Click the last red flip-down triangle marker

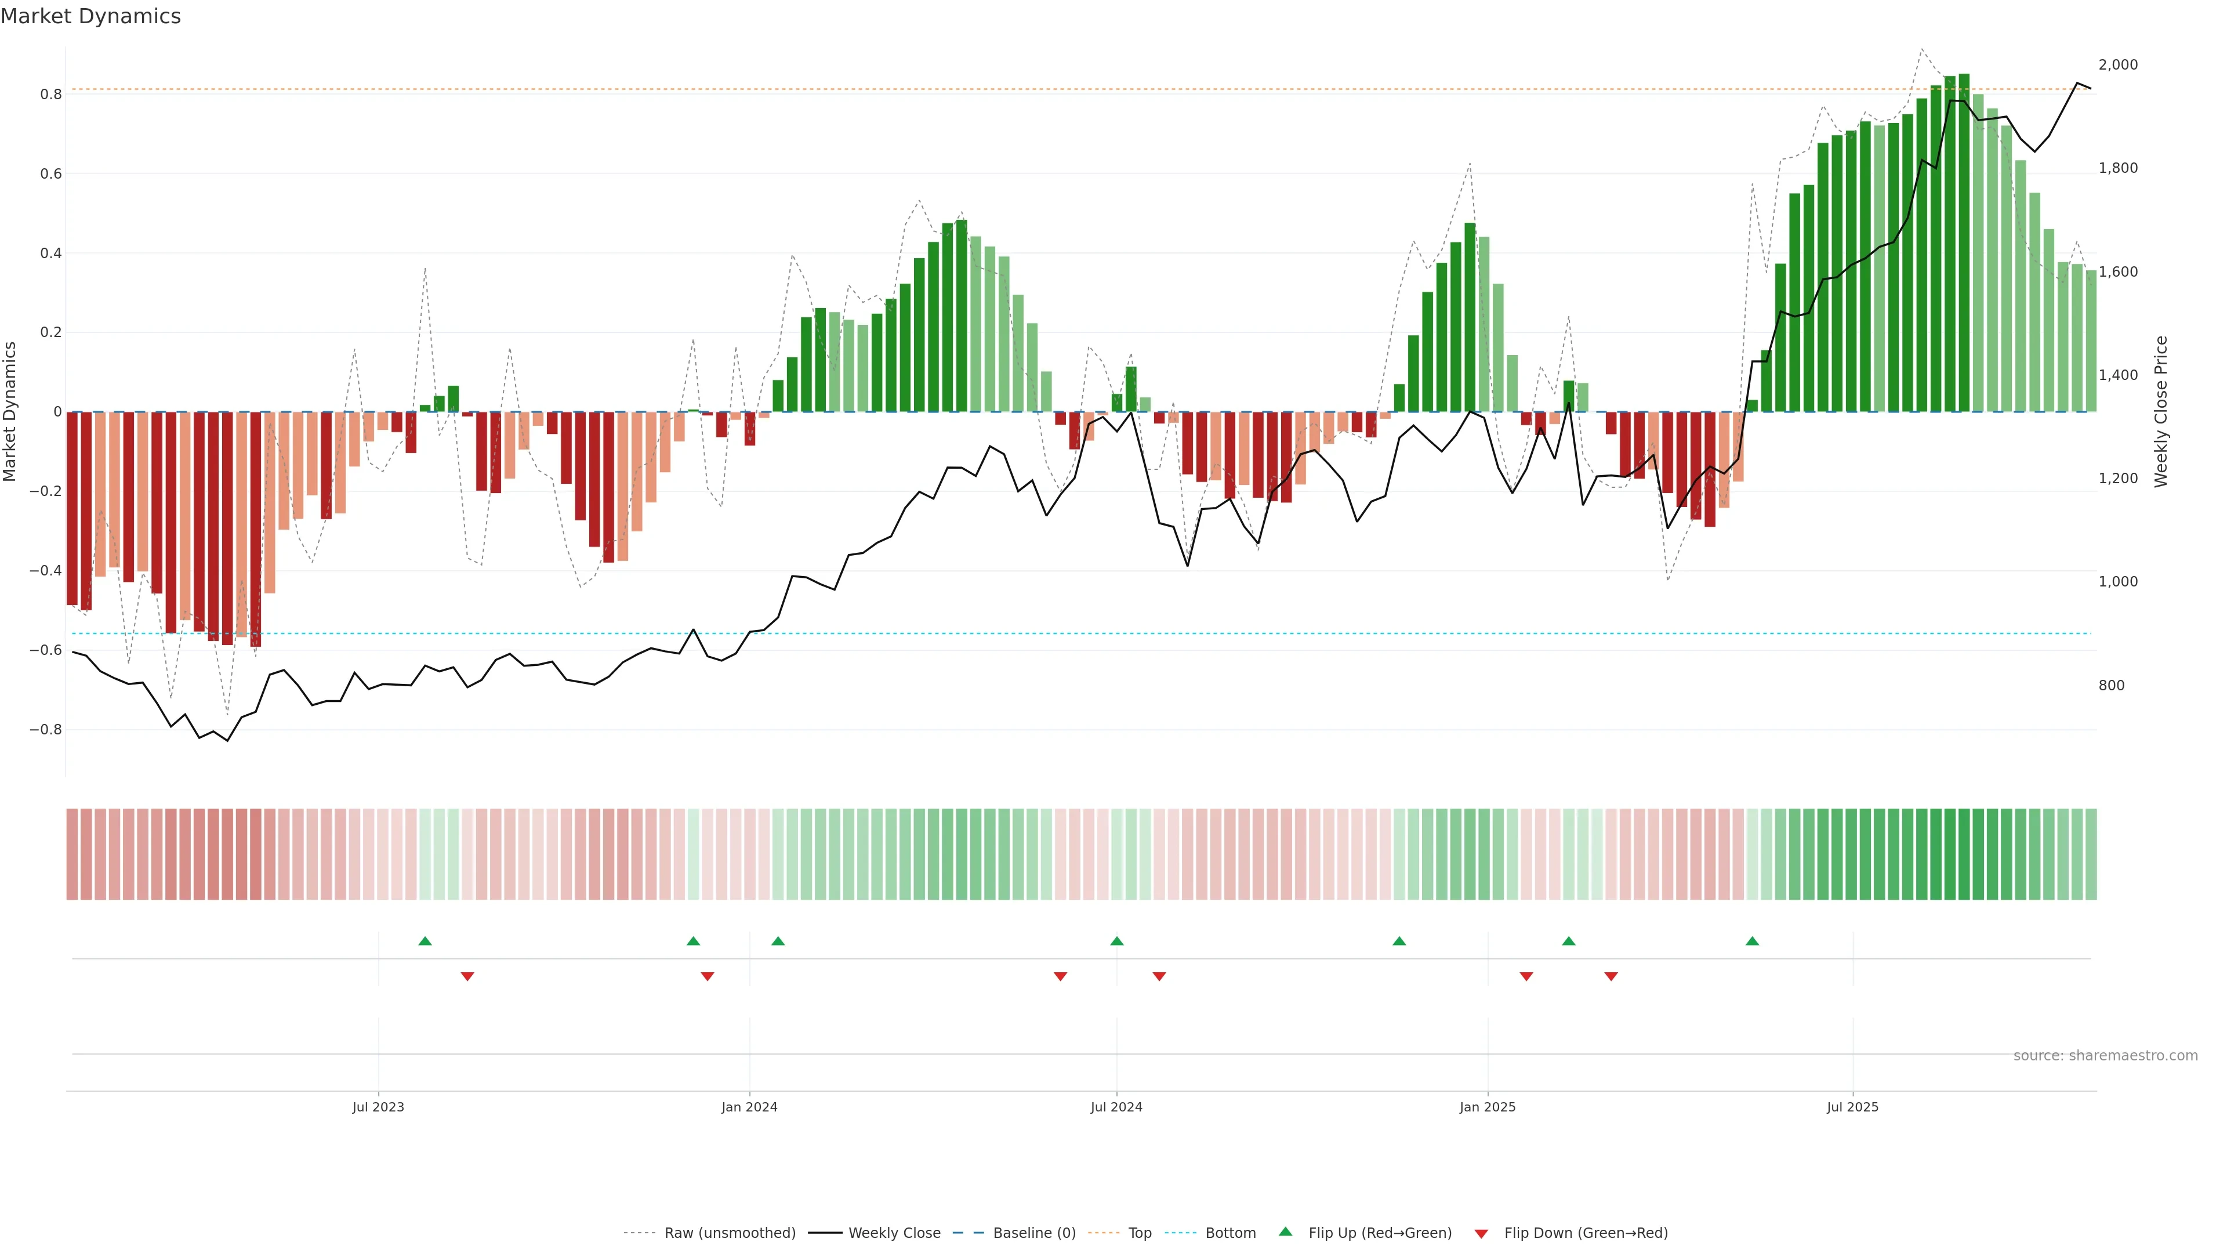[x=1611, y=976]
